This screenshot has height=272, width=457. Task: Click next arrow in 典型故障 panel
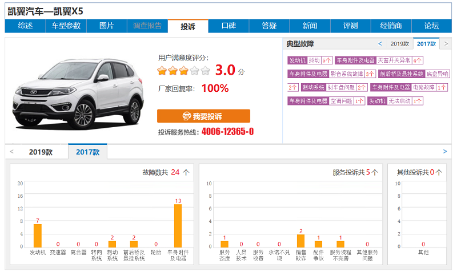[446, 44]
